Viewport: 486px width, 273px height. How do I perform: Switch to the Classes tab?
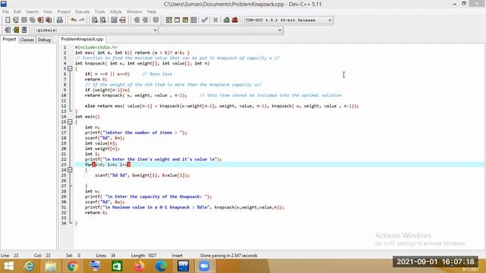[x=27, y=39]
